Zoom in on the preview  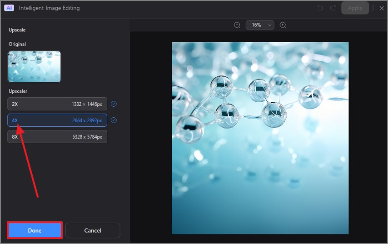(283, 25)
